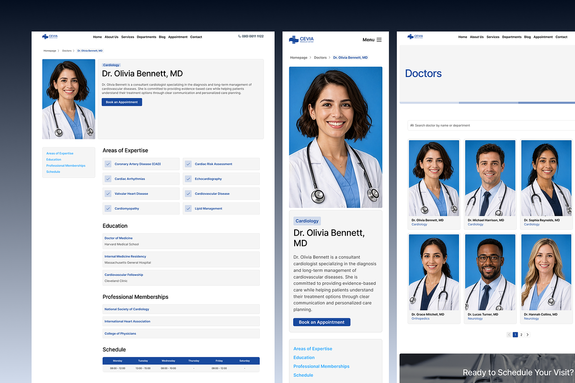The width and height of the screenshot is (575, 383).
Task: Open Dr. Lucas Turner's card
Action: (490, 279)
